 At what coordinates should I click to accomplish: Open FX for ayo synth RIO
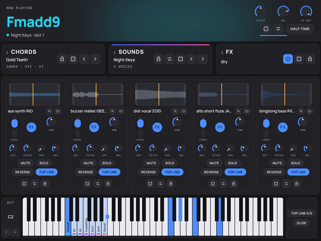tap(31, 127)
